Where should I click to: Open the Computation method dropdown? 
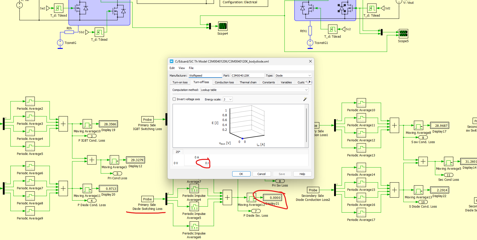(254, 90)
